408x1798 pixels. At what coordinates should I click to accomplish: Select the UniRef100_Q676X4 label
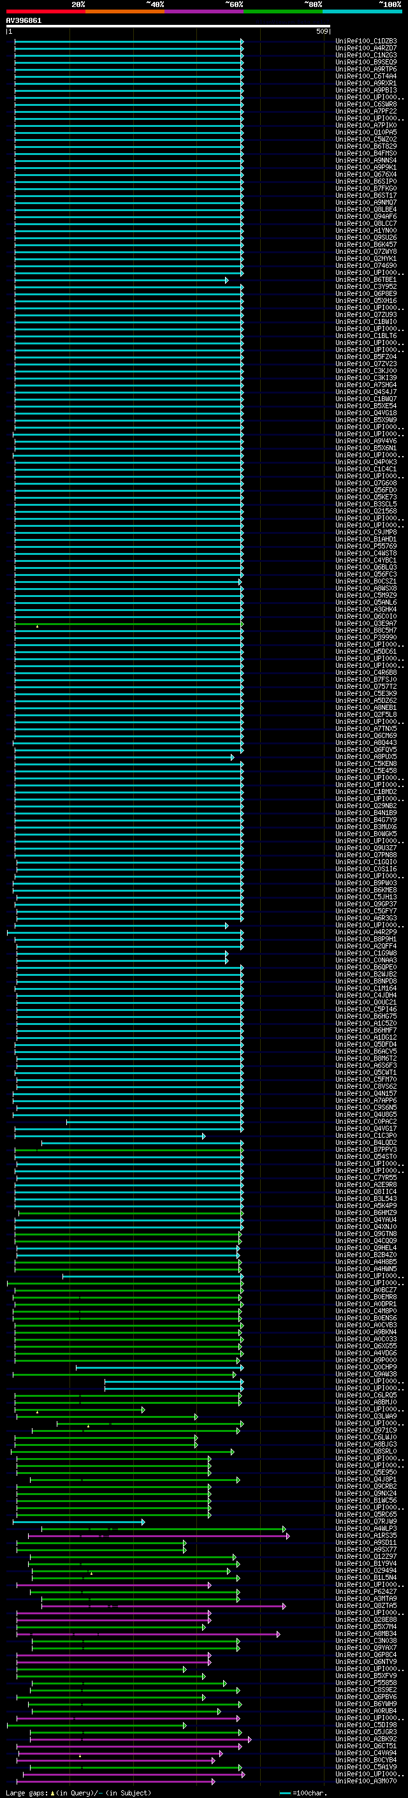tap(366, 175)
